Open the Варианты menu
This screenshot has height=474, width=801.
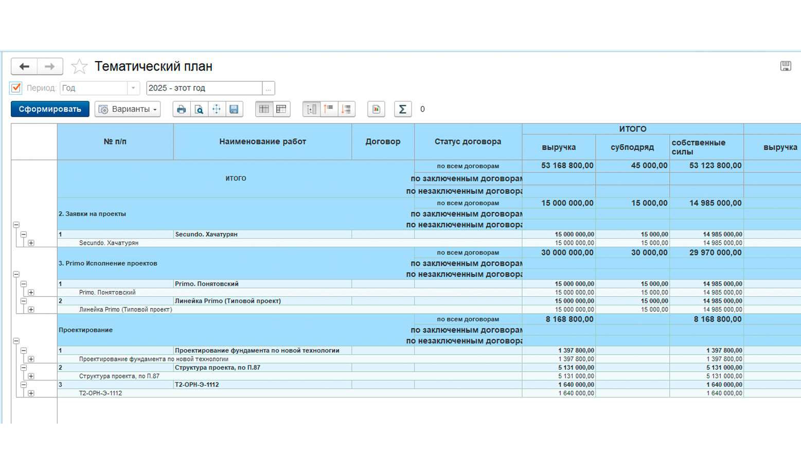click(128, 109)
